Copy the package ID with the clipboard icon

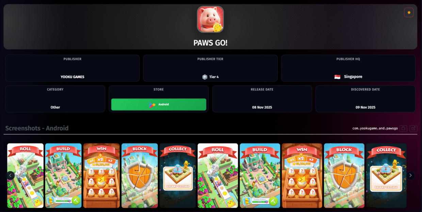click(403, 129)
